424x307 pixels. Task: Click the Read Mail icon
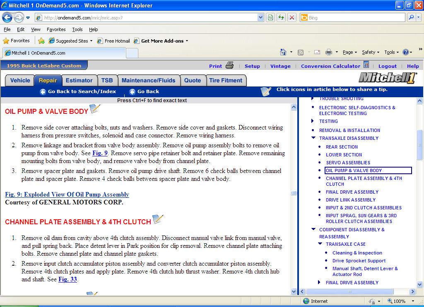317,52
